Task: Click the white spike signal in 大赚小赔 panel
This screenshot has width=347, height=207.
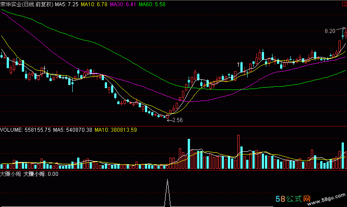Action: [168, 193]
